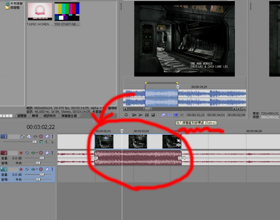Select the 媒體櫃 folder in the media tree
Screen dimensions: 280x220
[x=15, y=8]
